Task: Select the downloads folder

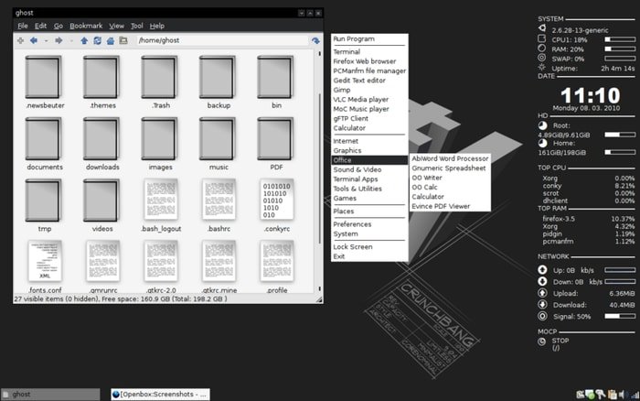Action: (x=102, y=144)
